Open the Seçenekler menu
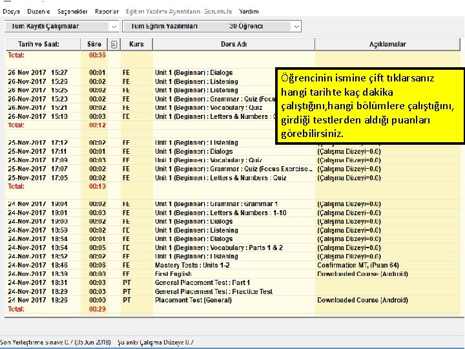 click(x=72, y=12)
